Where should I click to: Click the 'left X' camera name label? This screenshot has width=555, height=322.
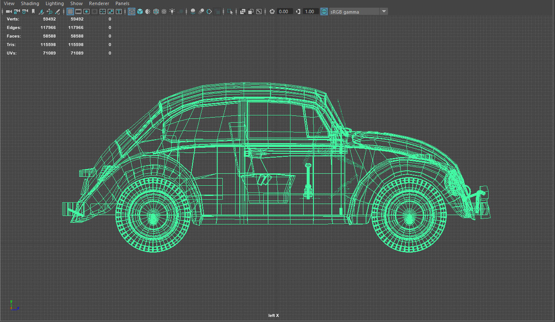[x=274, y=316]
